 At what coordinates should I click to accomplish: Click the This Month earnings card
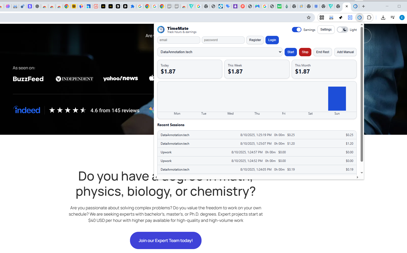click(324, 69)
